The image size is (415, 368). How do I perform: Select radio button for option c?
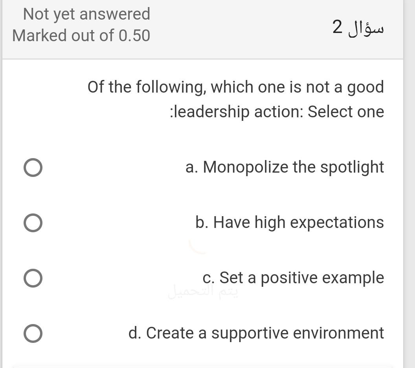pos(33,278)
